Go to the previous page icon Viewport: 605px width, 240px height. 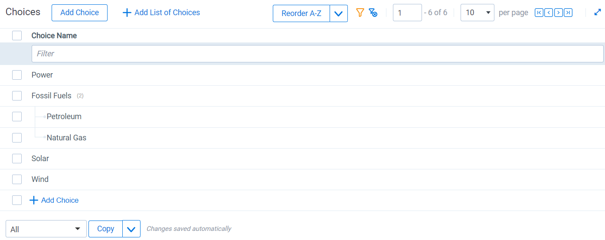pyautogui.click(x=549, y=13)
